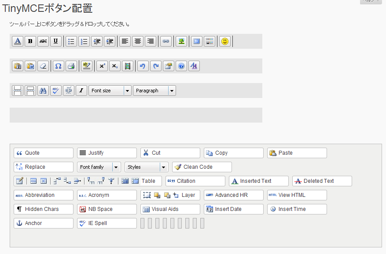Screen dimensions: 386x254
Task: Click the Underline U icon
Action: [x=56, y=41]
